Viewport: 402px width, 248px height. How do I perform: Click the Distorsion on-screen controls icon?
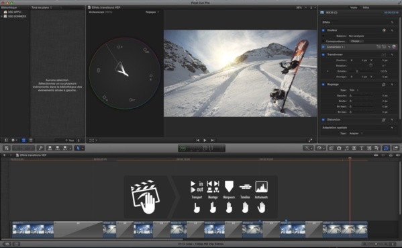pyautogui.click(x=383, y=120)
